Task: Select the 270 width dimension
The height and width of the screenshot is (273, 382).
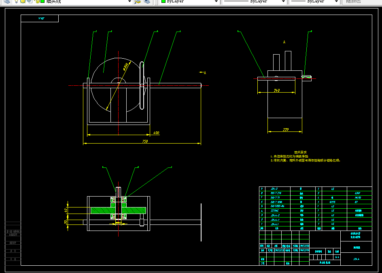Action: tap(286, 129)
